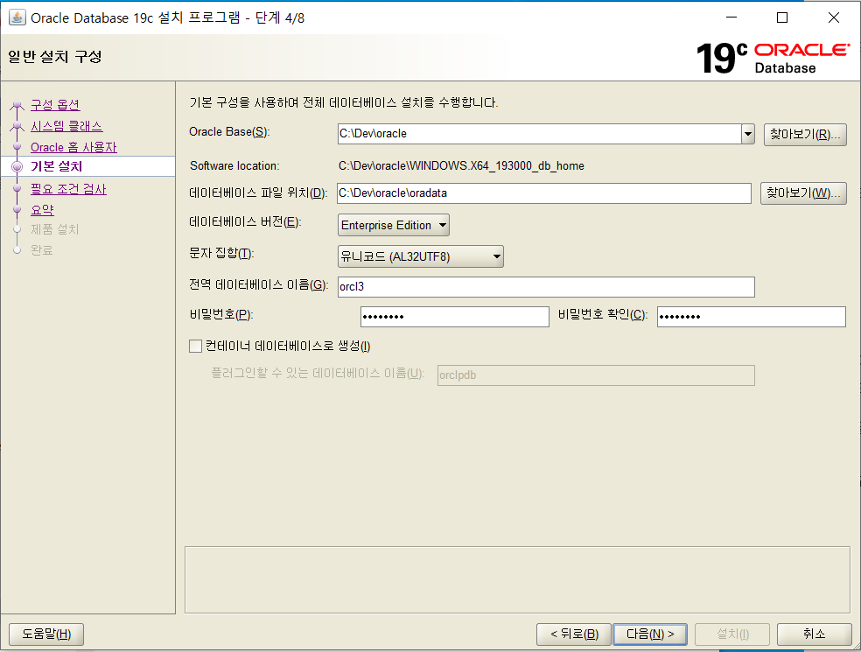The height and width of the screenshot is (652, 861).
Task: Browse for data file location 찾아보기(W)
Action: pos(803,193)
